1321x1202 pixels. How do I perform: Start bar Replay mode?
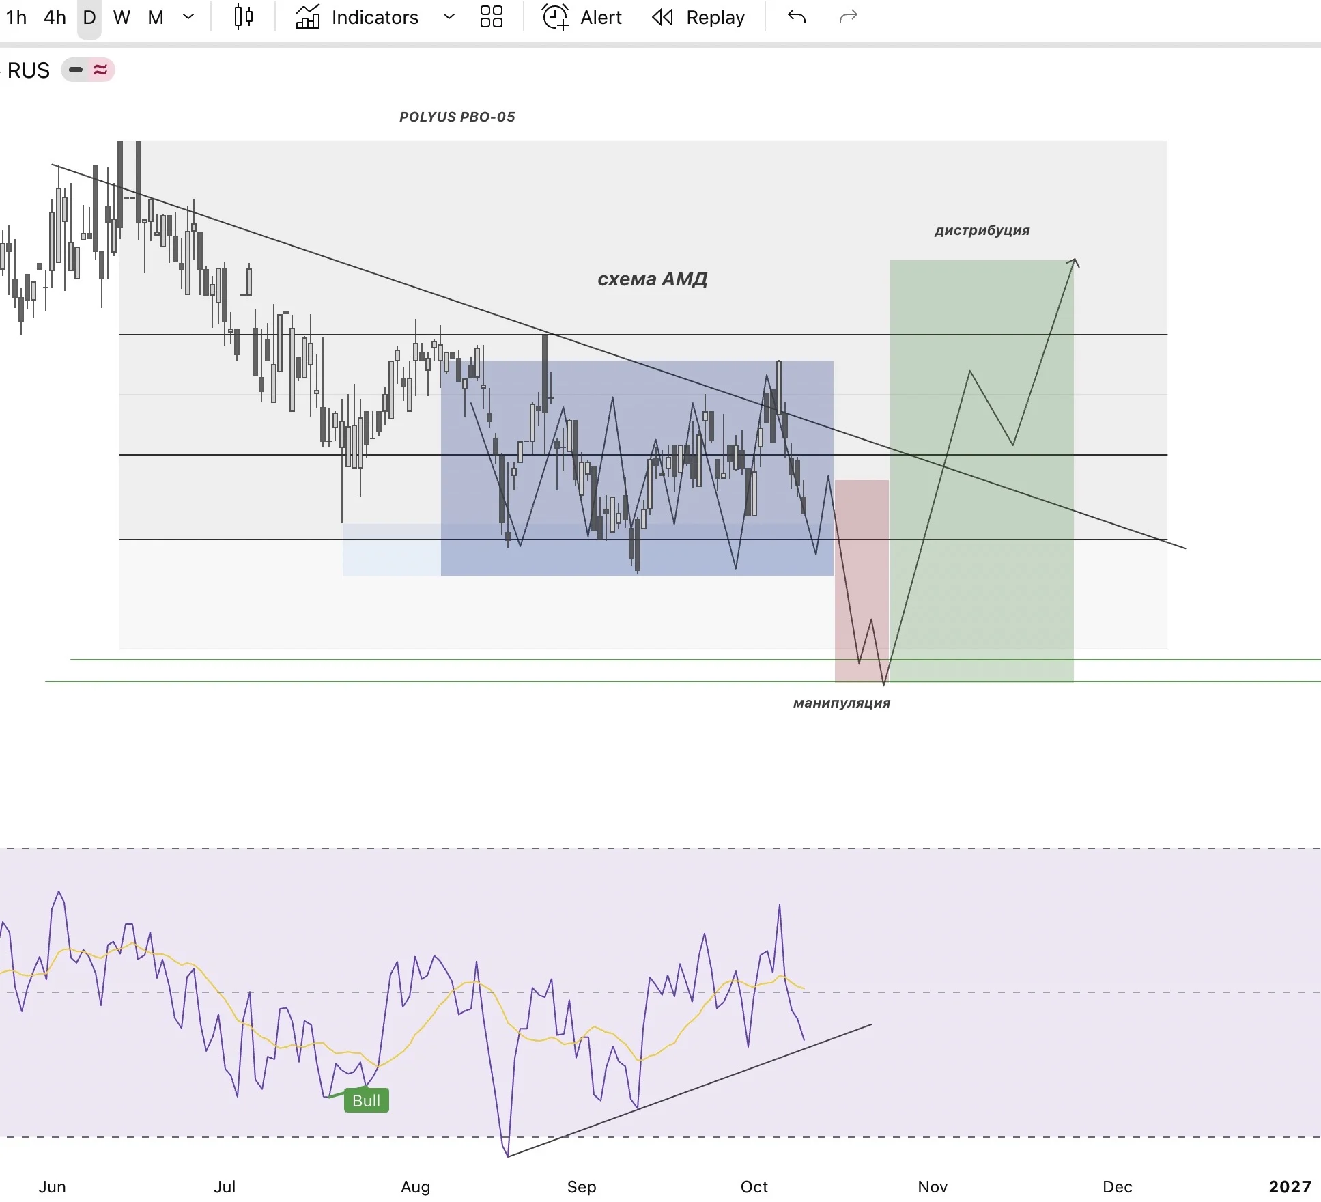coord(698,17)
